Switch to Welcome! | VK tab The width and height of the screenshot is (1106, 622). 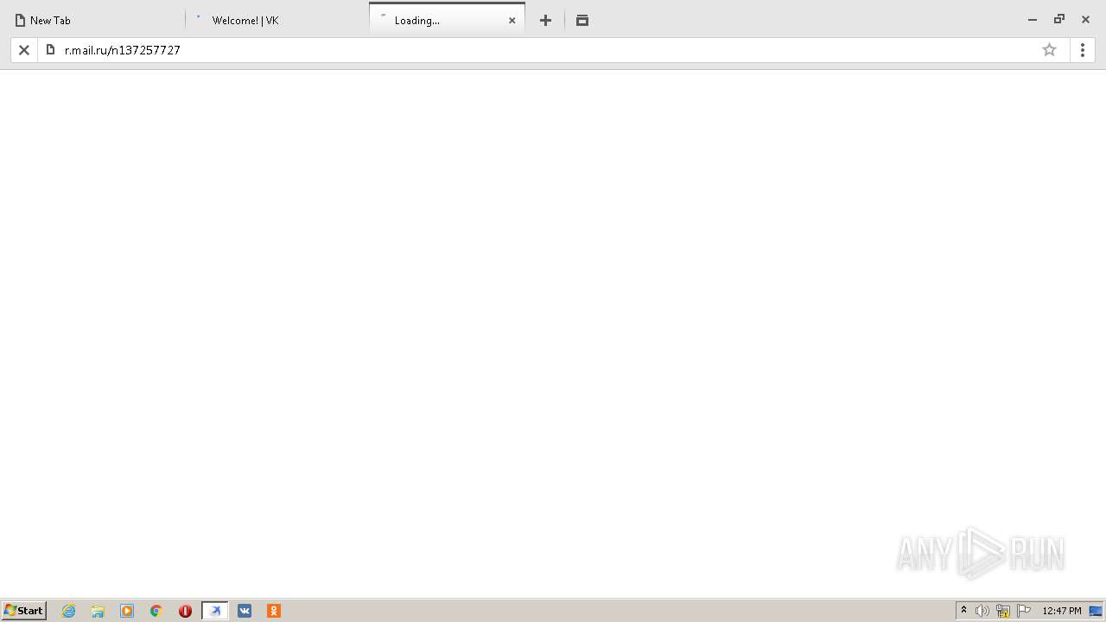click(x=276, y=20)
